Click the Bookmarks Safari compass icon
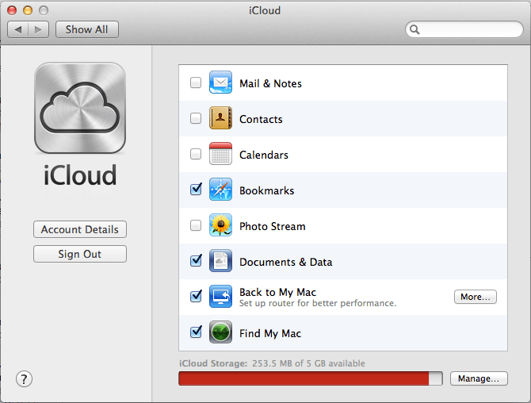The height and width of the screenshot is (403, 531). click(x=220, y=189)
